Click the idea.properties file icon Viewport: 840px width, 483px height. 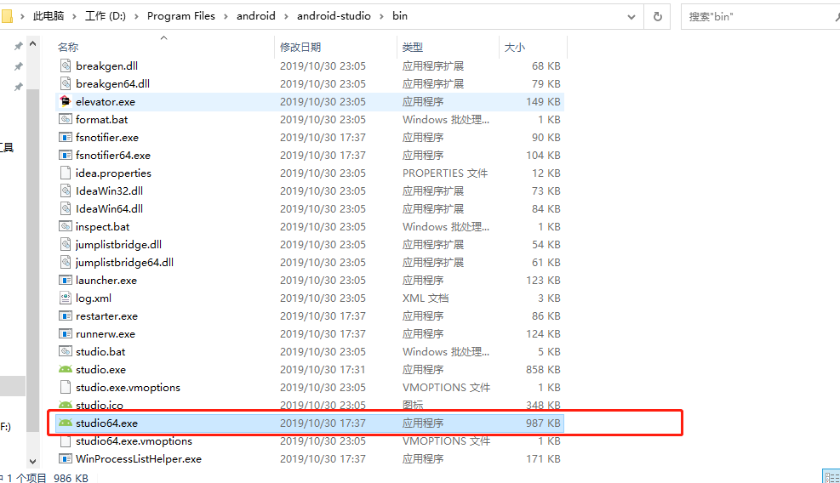pos(66,173)
